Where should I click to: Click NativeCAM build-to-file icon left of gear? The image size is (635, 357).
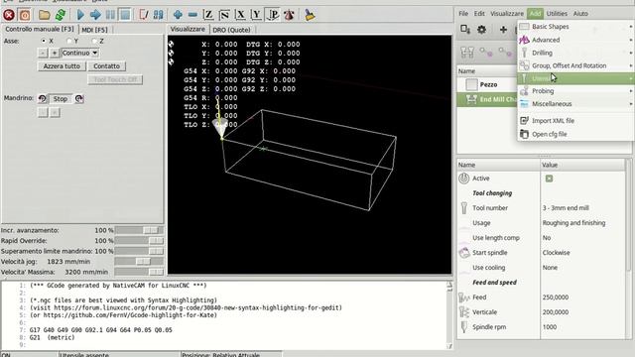point(465,30)
